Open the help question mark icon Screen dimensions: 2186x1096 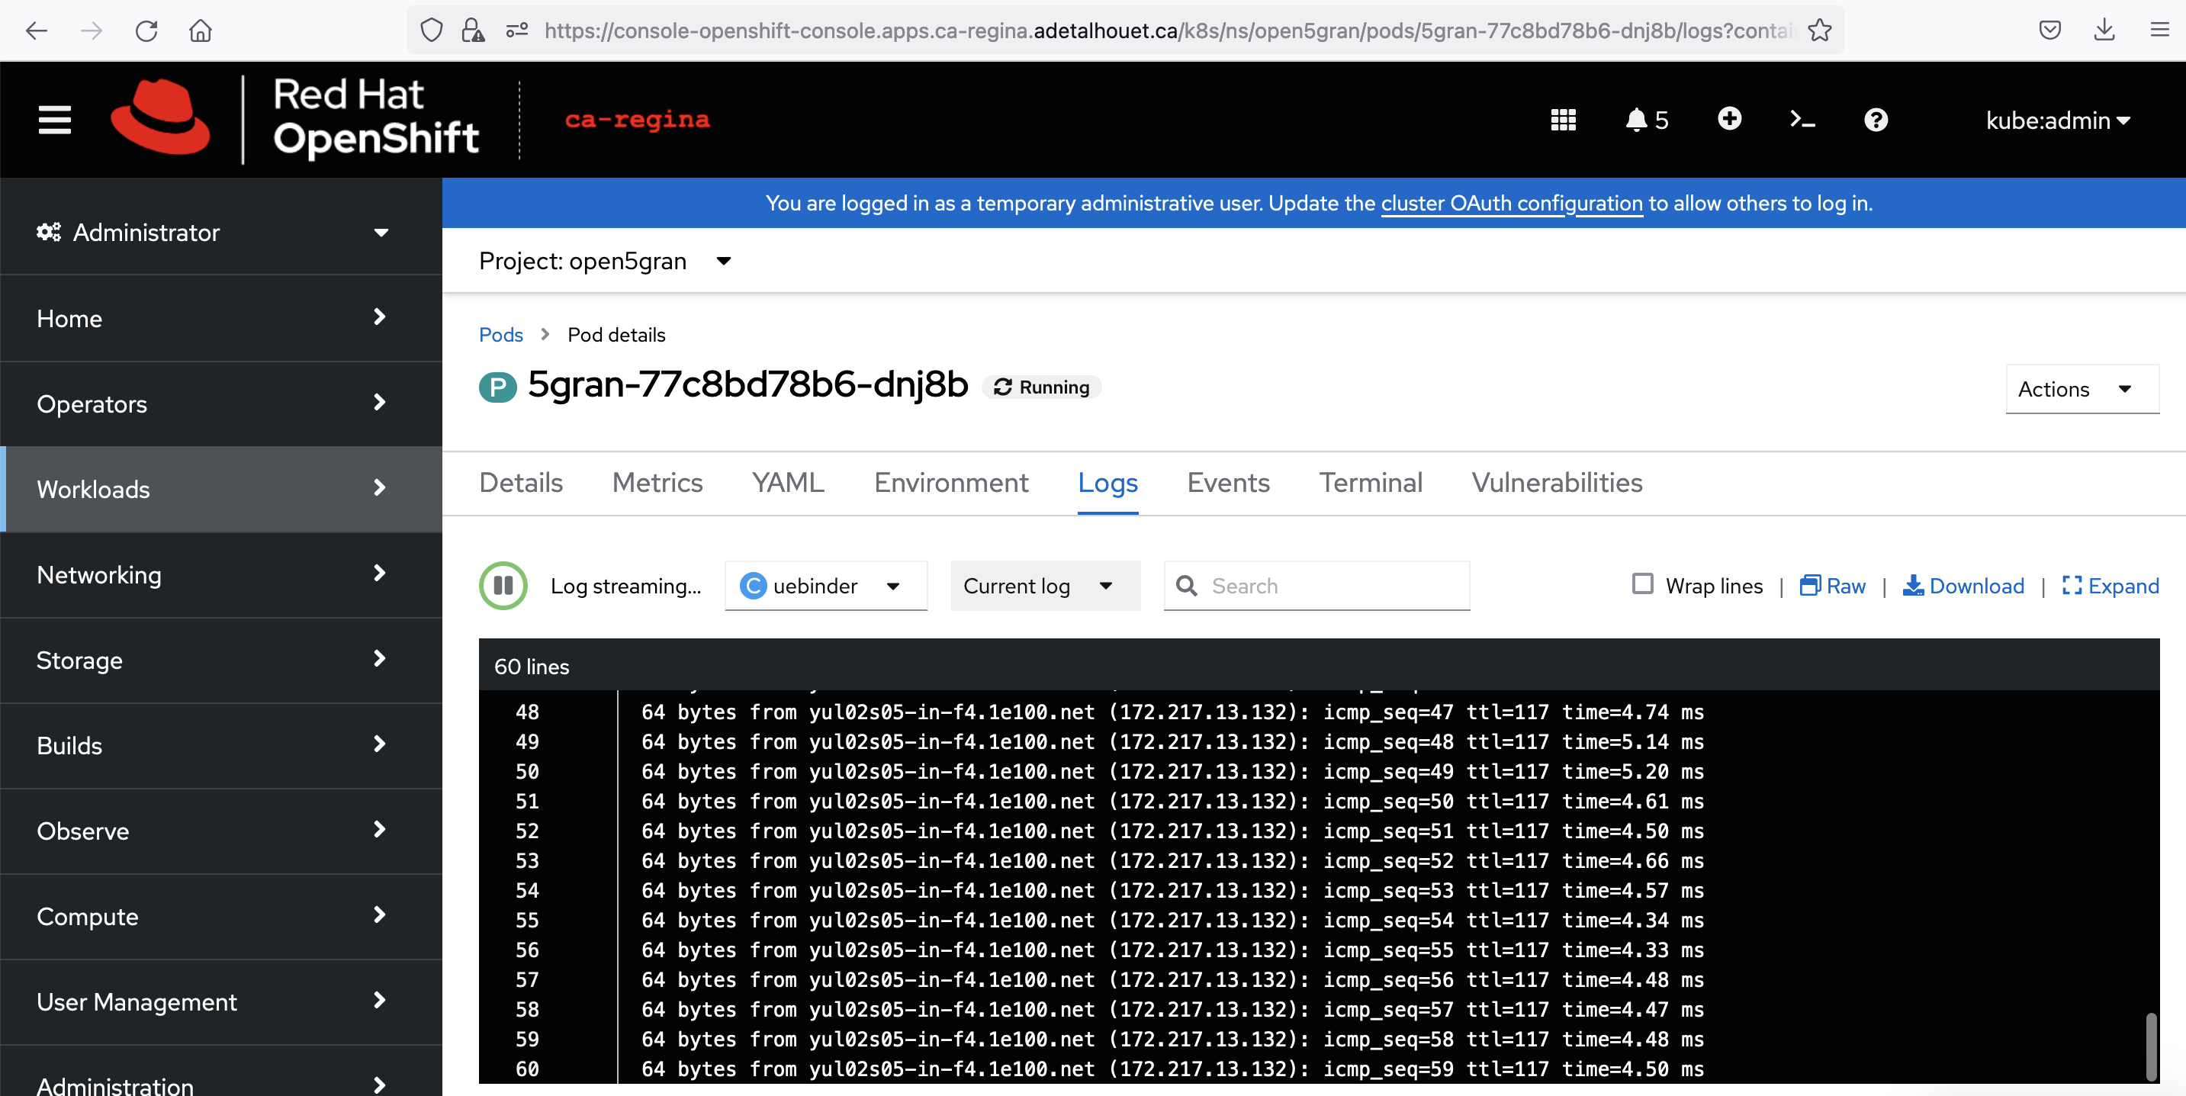click(x=1876, y=120)
